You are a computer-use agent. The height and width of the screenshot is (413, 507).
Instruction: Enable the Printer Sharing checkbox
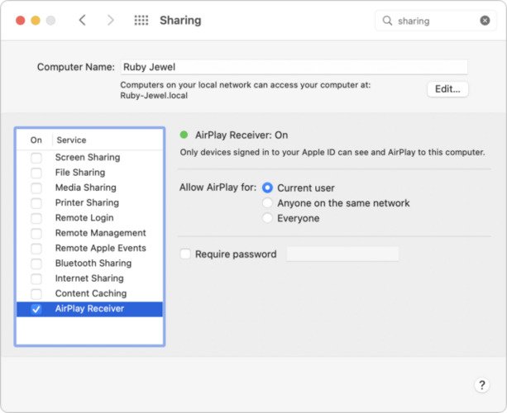[36, 203]
